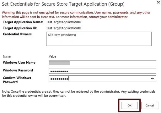The width and height of the screenshot is (161, 113).
Task: Click the Credential Owners label
Action: (18, 34)
